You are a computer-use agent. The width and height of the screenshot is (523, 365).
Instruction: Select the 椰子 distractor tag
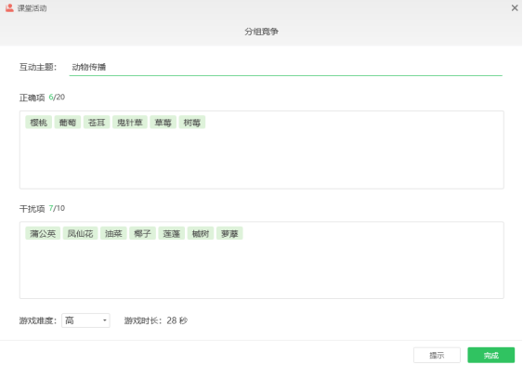143,233
